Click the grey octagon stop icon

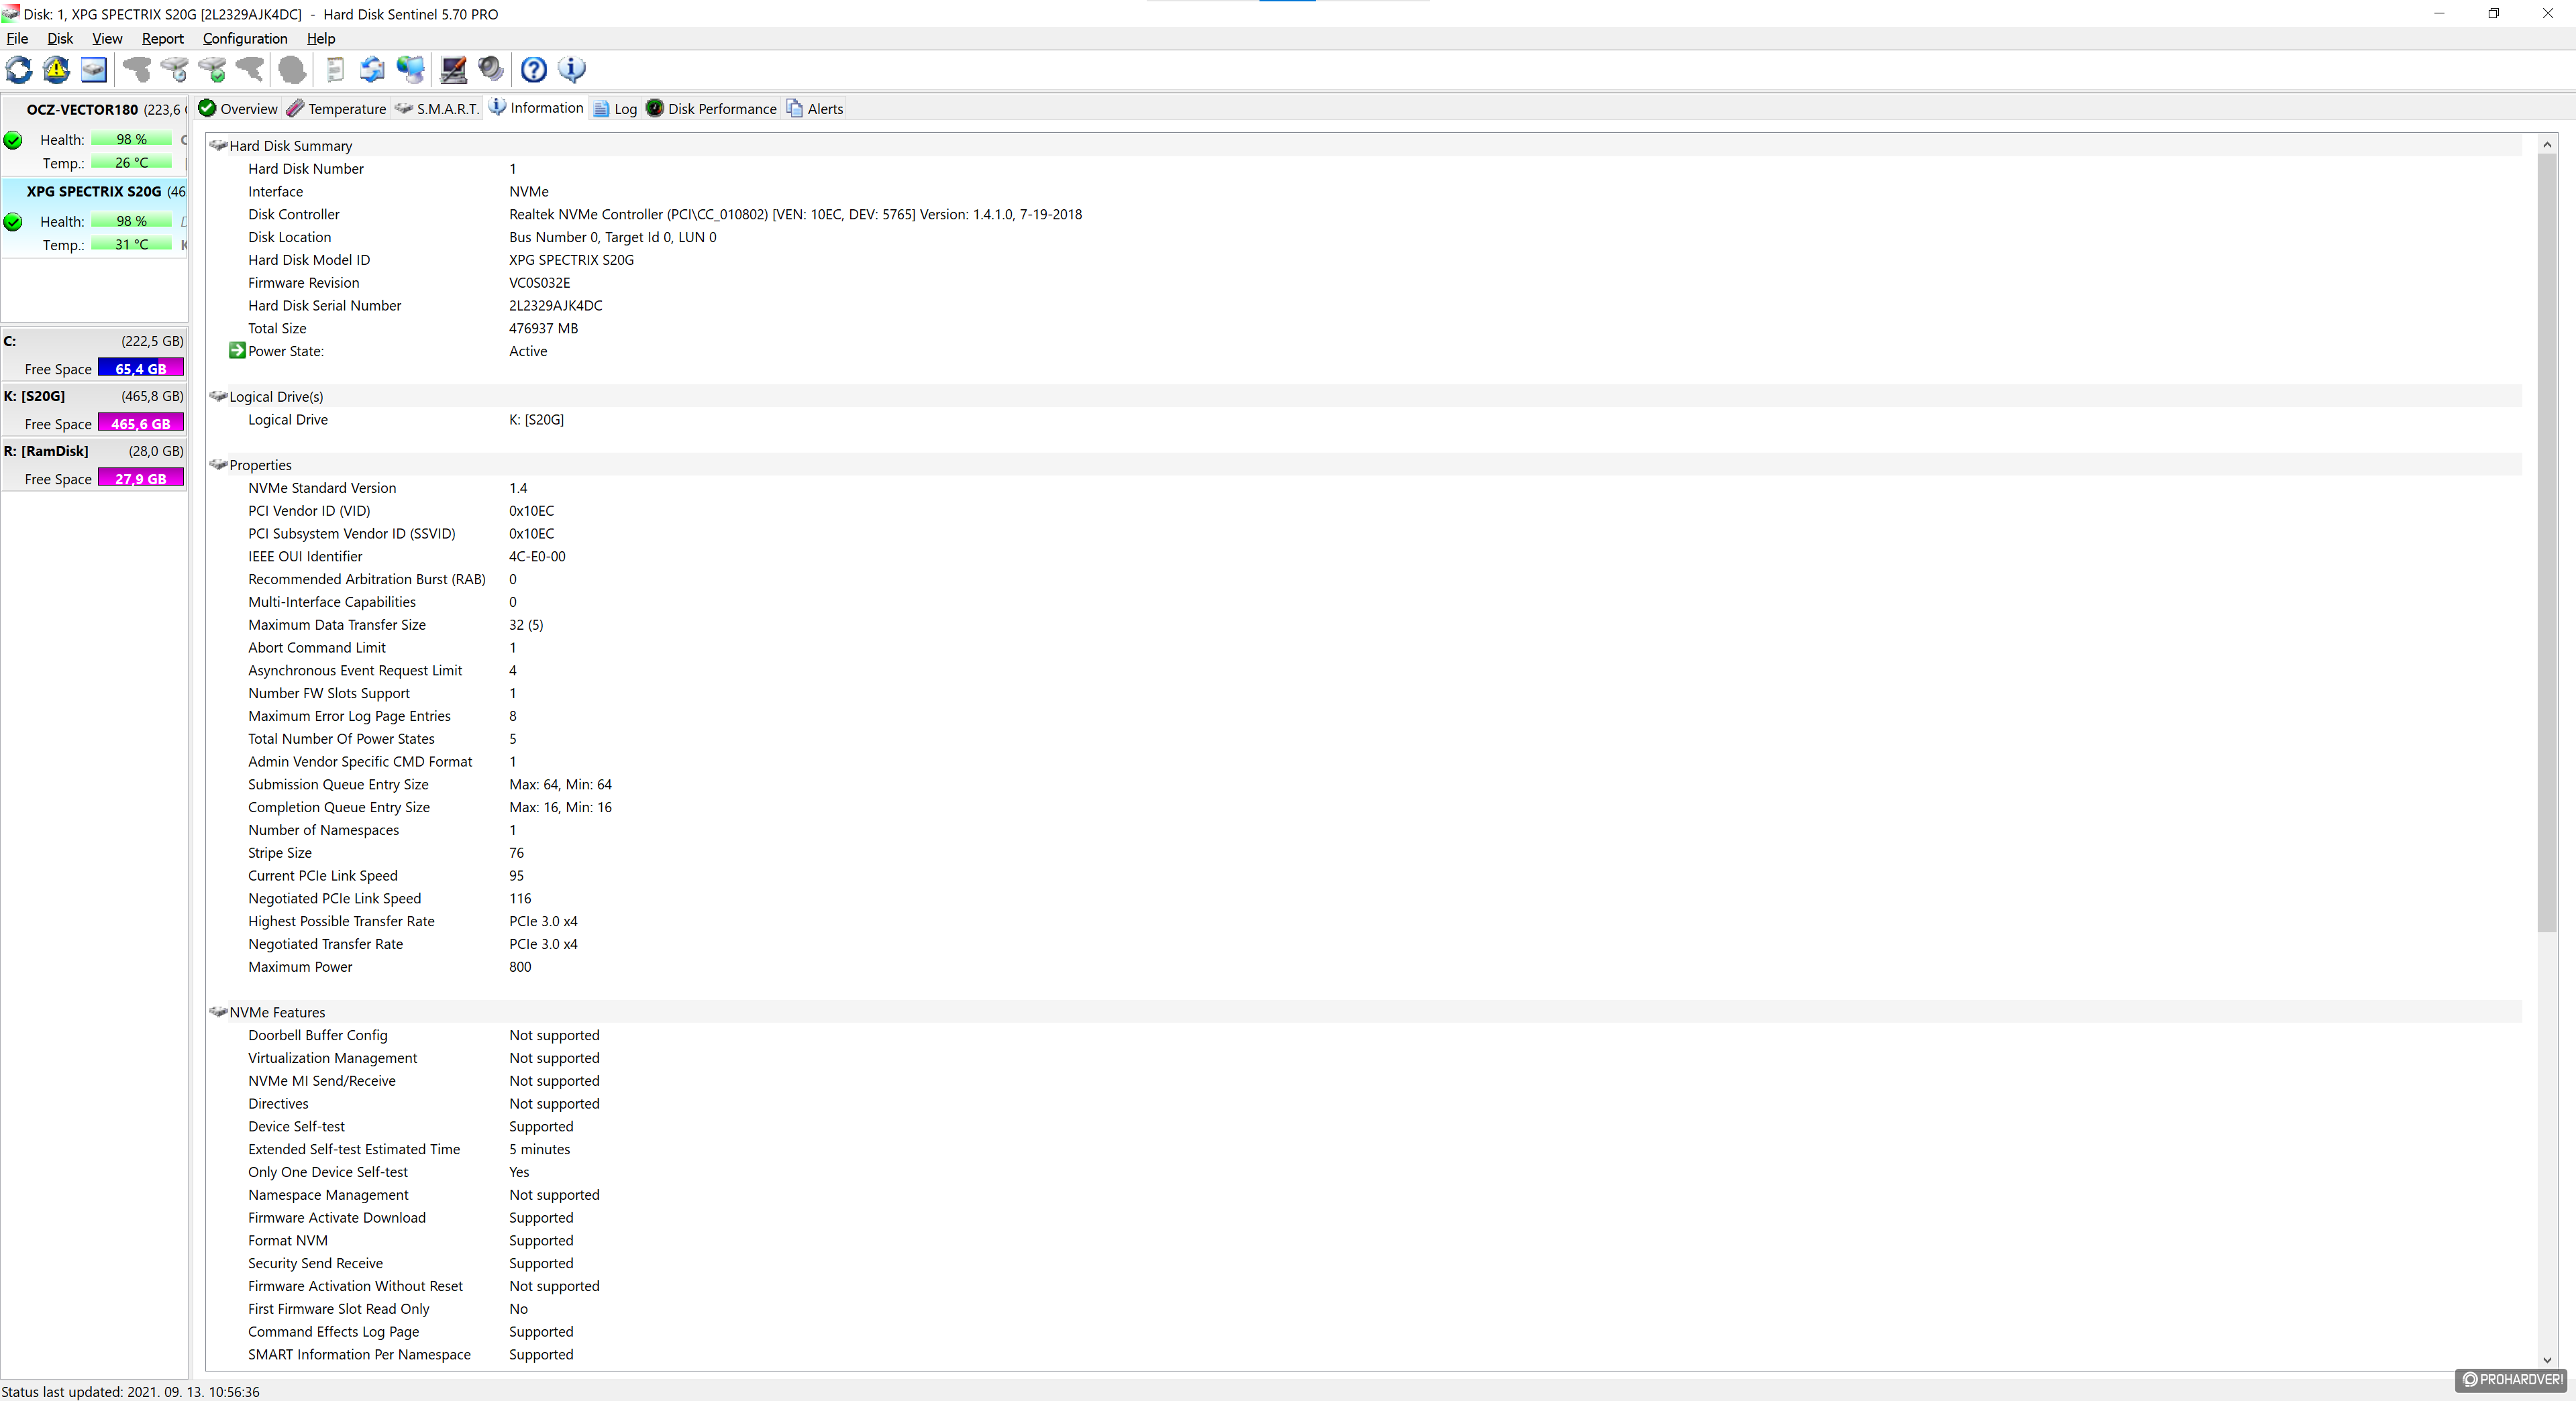click(292, 69)
